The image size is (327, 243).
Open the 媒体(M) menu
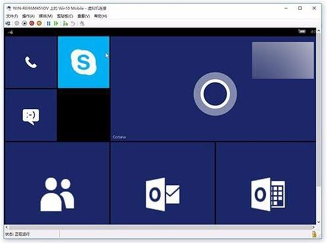coord(46,16)
